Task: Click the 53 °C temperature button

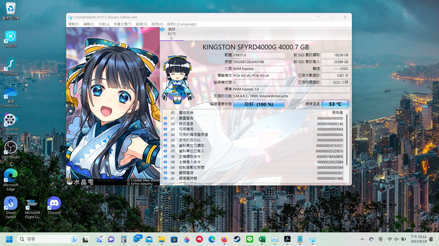Action: (335, 104)
